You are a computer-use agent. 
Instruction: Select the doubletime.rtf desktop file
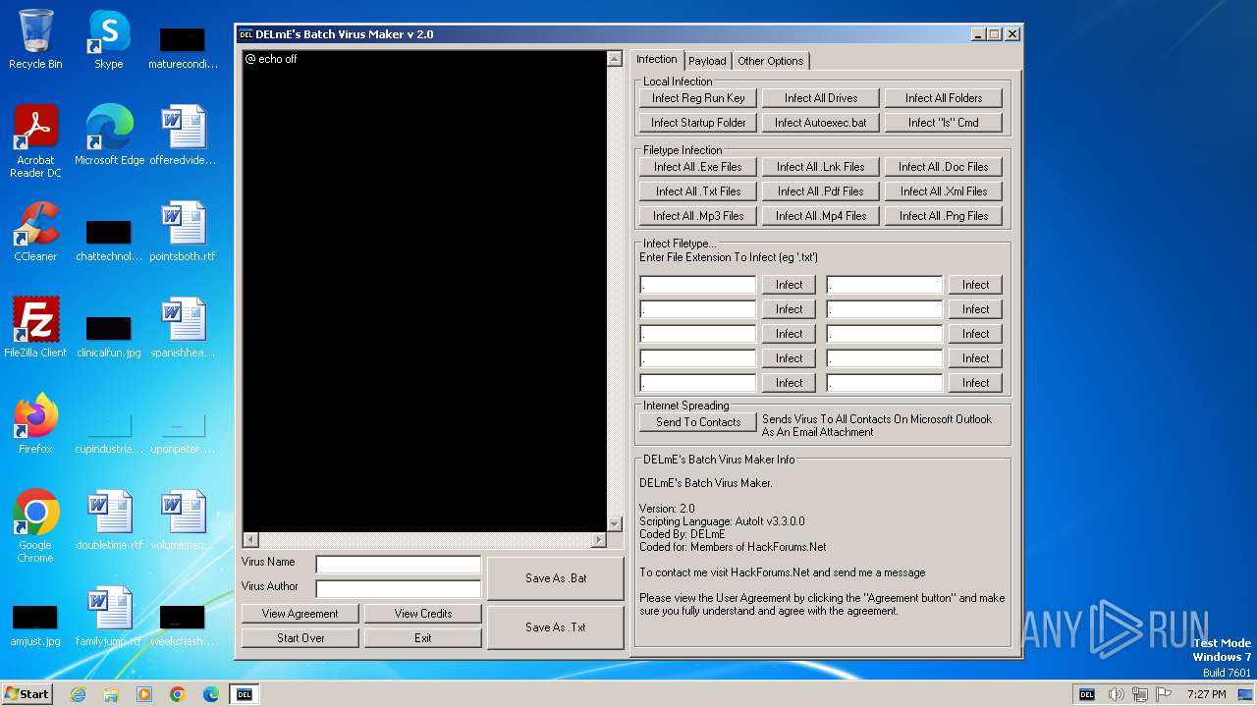pos(109,520)
